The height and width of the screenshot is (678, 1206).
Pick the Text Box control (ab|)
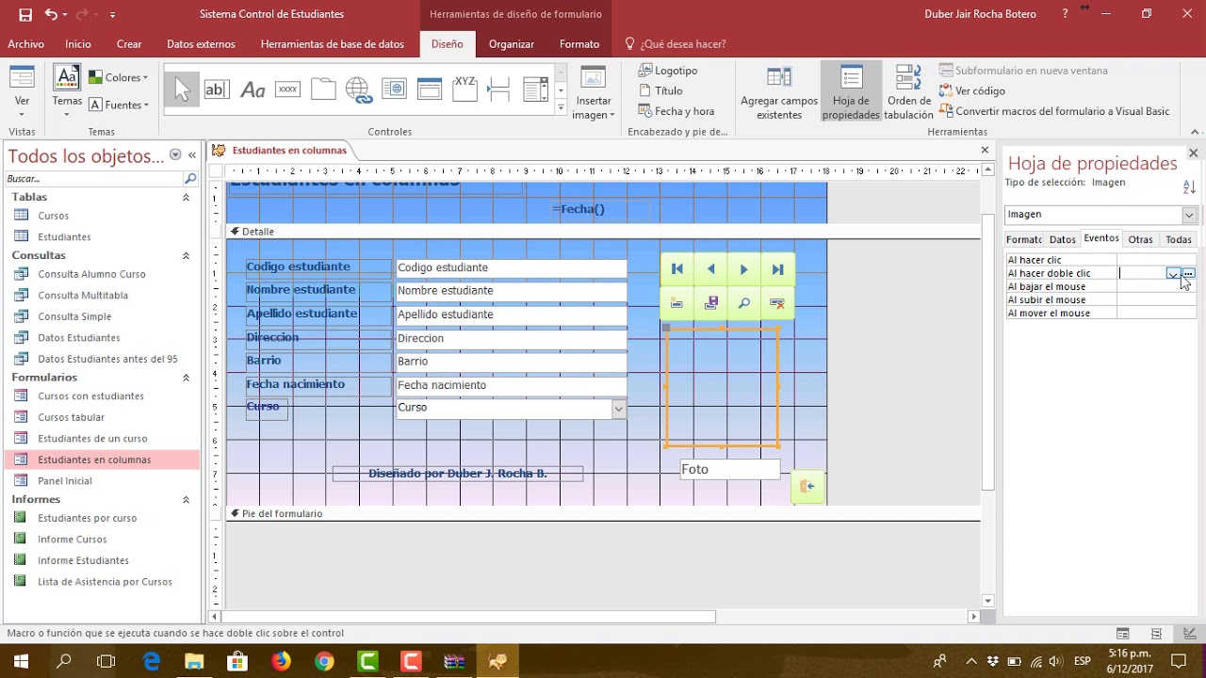(217, 89)
